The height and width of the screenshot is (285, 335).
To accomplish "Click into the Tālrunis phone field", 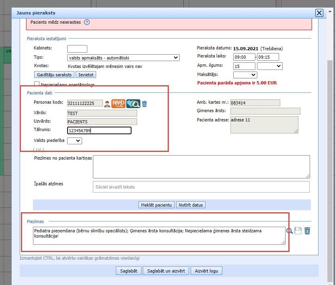I will tap(99, 131).
